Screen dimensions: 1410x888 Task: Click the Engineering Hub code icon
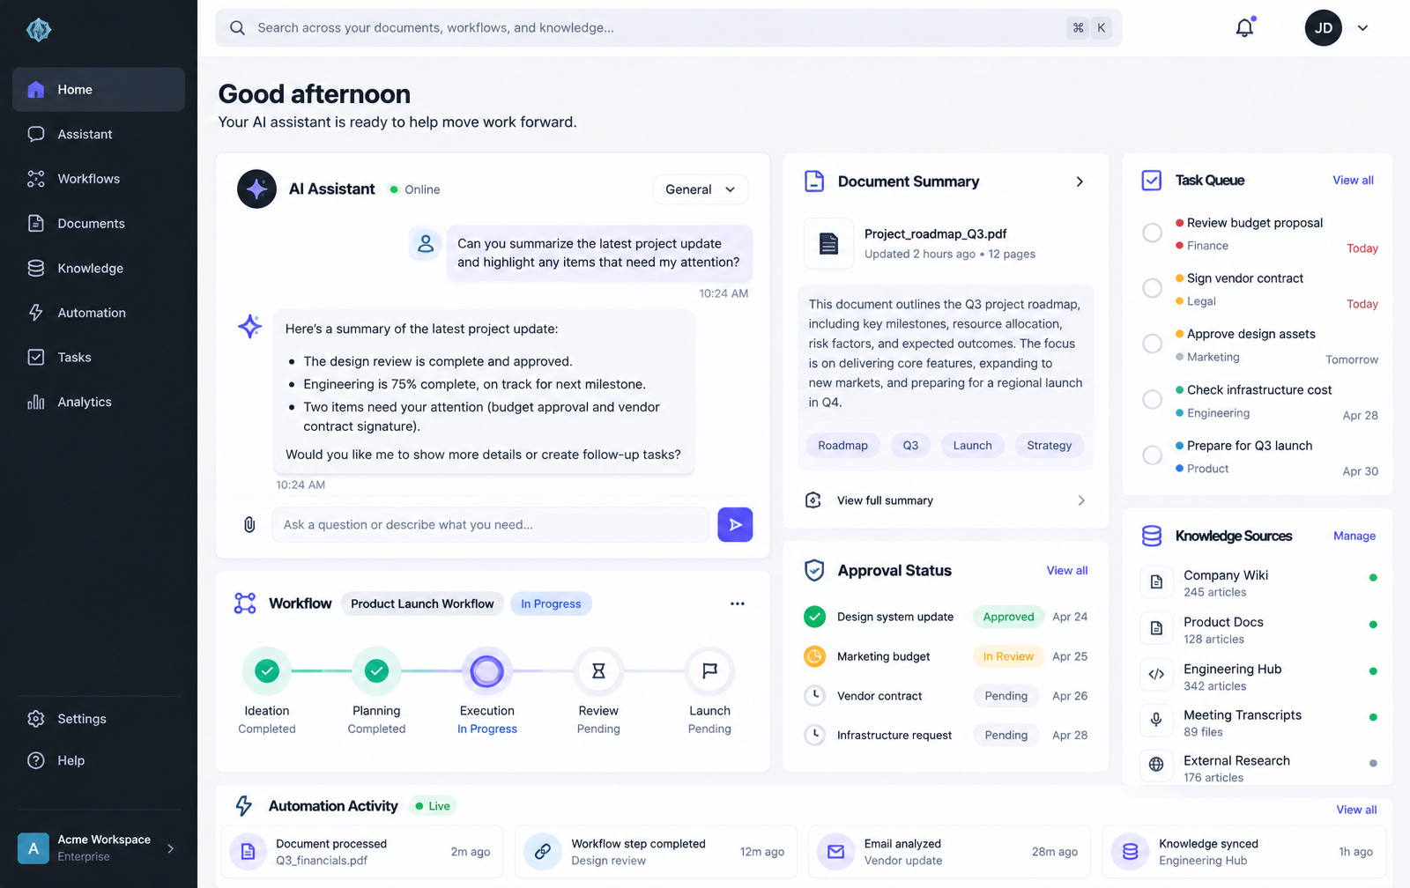[1156, 675]
